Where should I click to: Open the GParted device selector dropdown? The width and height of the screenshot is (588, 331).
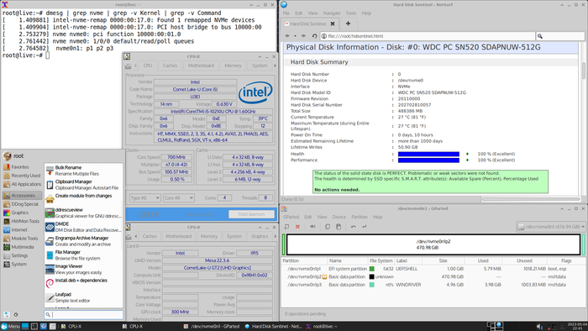[550, 227]
